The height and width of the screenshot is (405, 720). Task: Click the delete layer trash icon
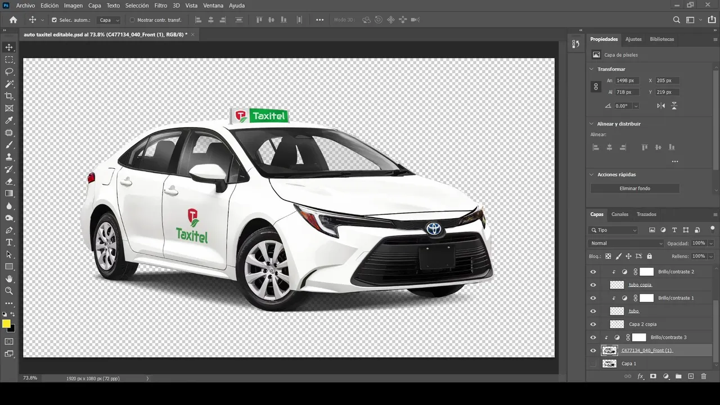pyautogui.click(x=704, y=376)
